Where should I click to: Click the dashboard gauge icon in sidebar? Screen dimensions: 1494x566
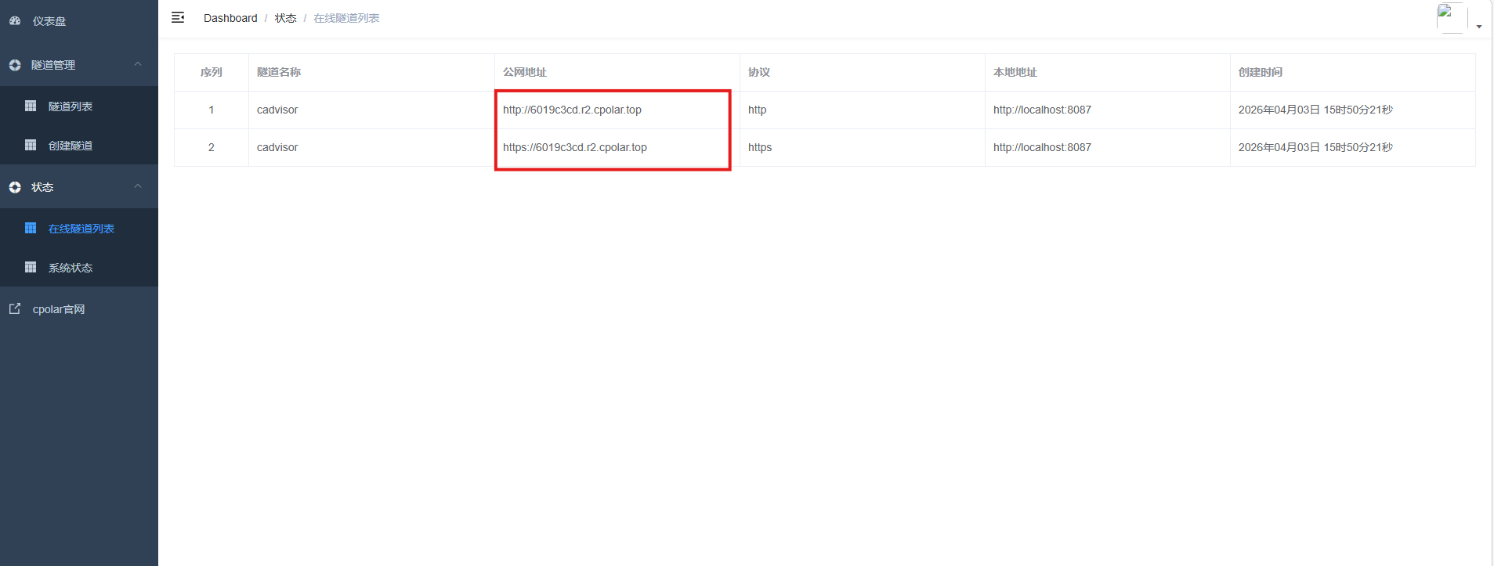point(15,21)
